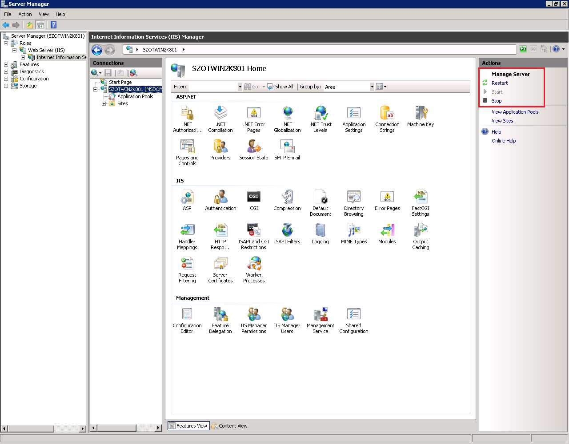Image resolution: width=569 pixels, height=444 pixels.
Task: Open Server Certificates feature
Action: click(x=220, y=269)
